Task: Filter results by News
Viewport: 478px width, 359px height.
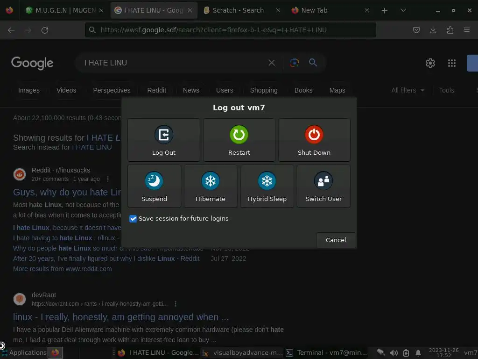Action: [x=191, y=90]
